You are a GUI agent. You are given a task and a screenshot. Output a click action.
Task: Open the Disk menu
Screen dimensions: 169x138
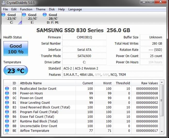point(52,9)
